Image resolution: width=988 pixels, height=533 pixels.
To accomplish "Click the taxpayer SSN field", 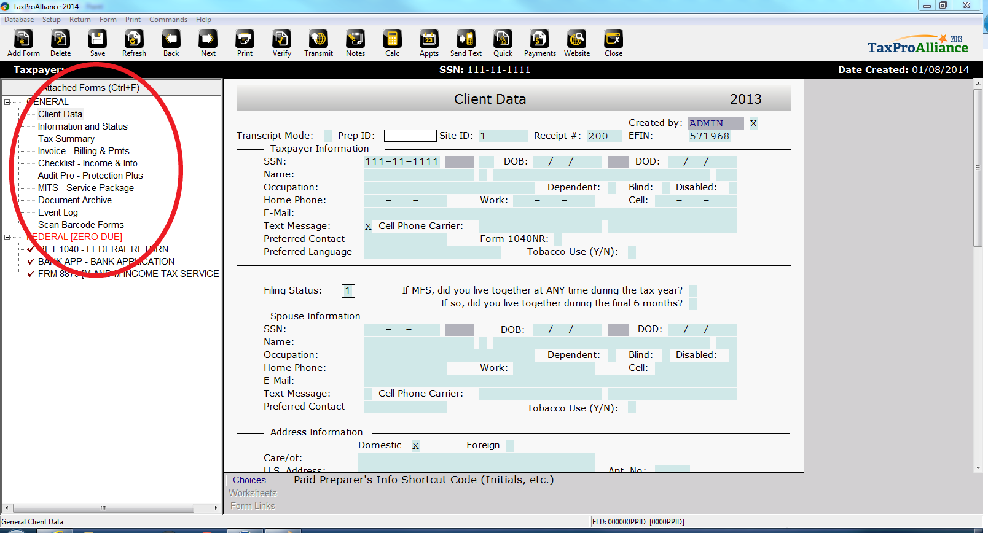I will click(x=402, y=161).
